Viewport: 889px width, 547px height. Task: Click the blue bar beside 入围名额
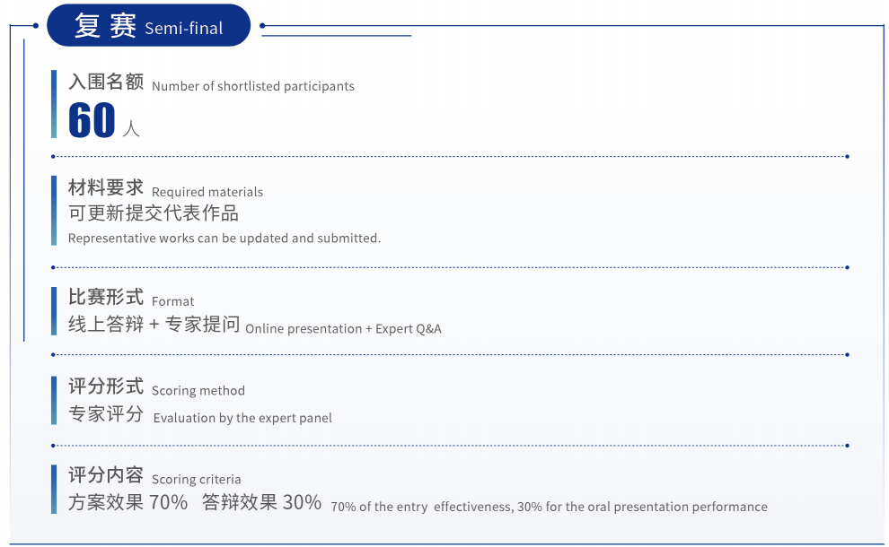(54, 104)
